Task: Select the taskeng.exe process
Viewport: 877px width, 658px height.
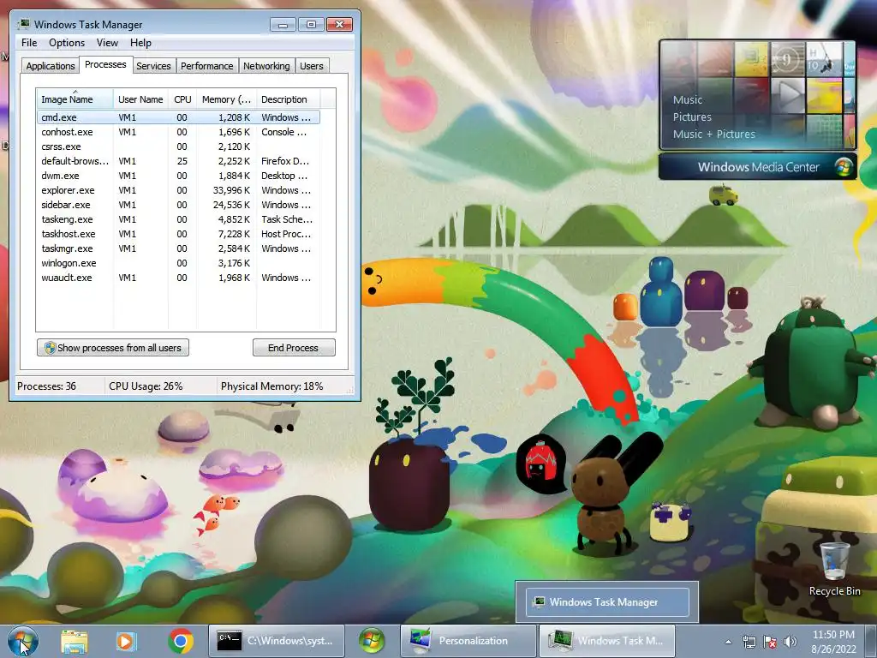Action: click(178, 219)
